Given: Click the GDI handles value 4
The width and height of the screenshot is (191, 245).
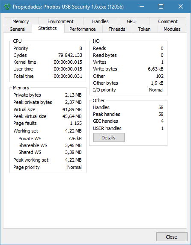Looking at the screenshot, I should coord(162,121).
